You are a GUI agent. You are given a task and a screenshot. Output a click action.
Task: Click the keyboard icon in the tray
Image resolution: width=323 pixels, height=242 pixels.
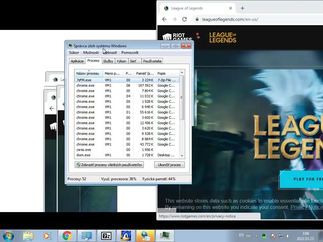point(249,236)
